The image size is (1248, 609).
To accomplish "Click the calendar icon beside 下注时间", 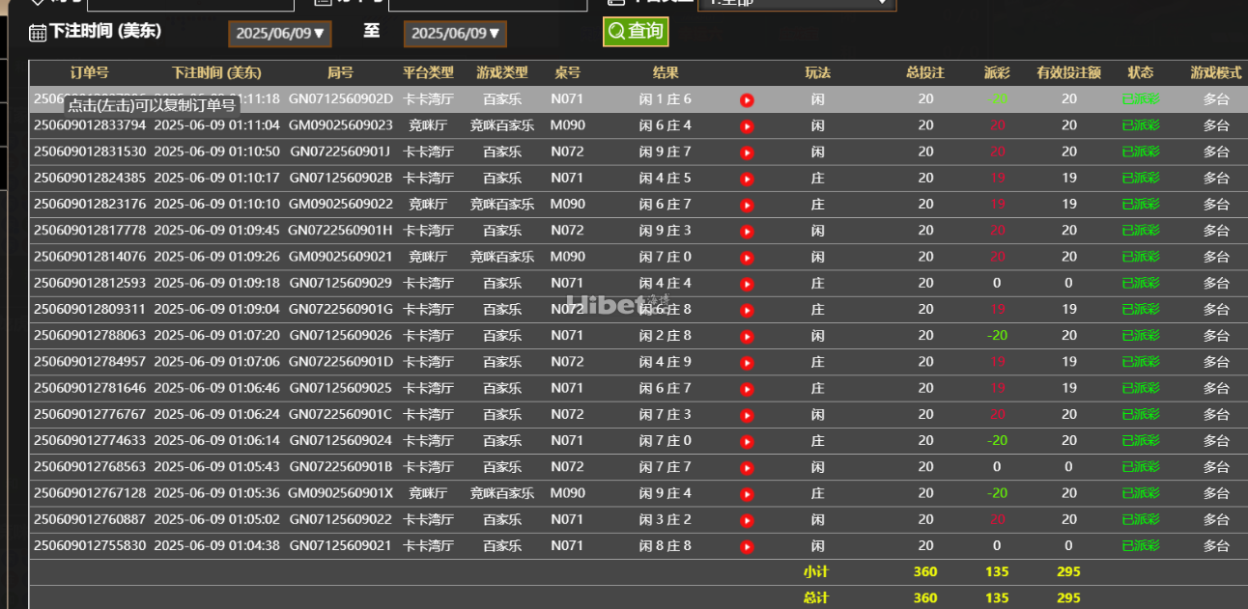I will (x=38, y=33).
